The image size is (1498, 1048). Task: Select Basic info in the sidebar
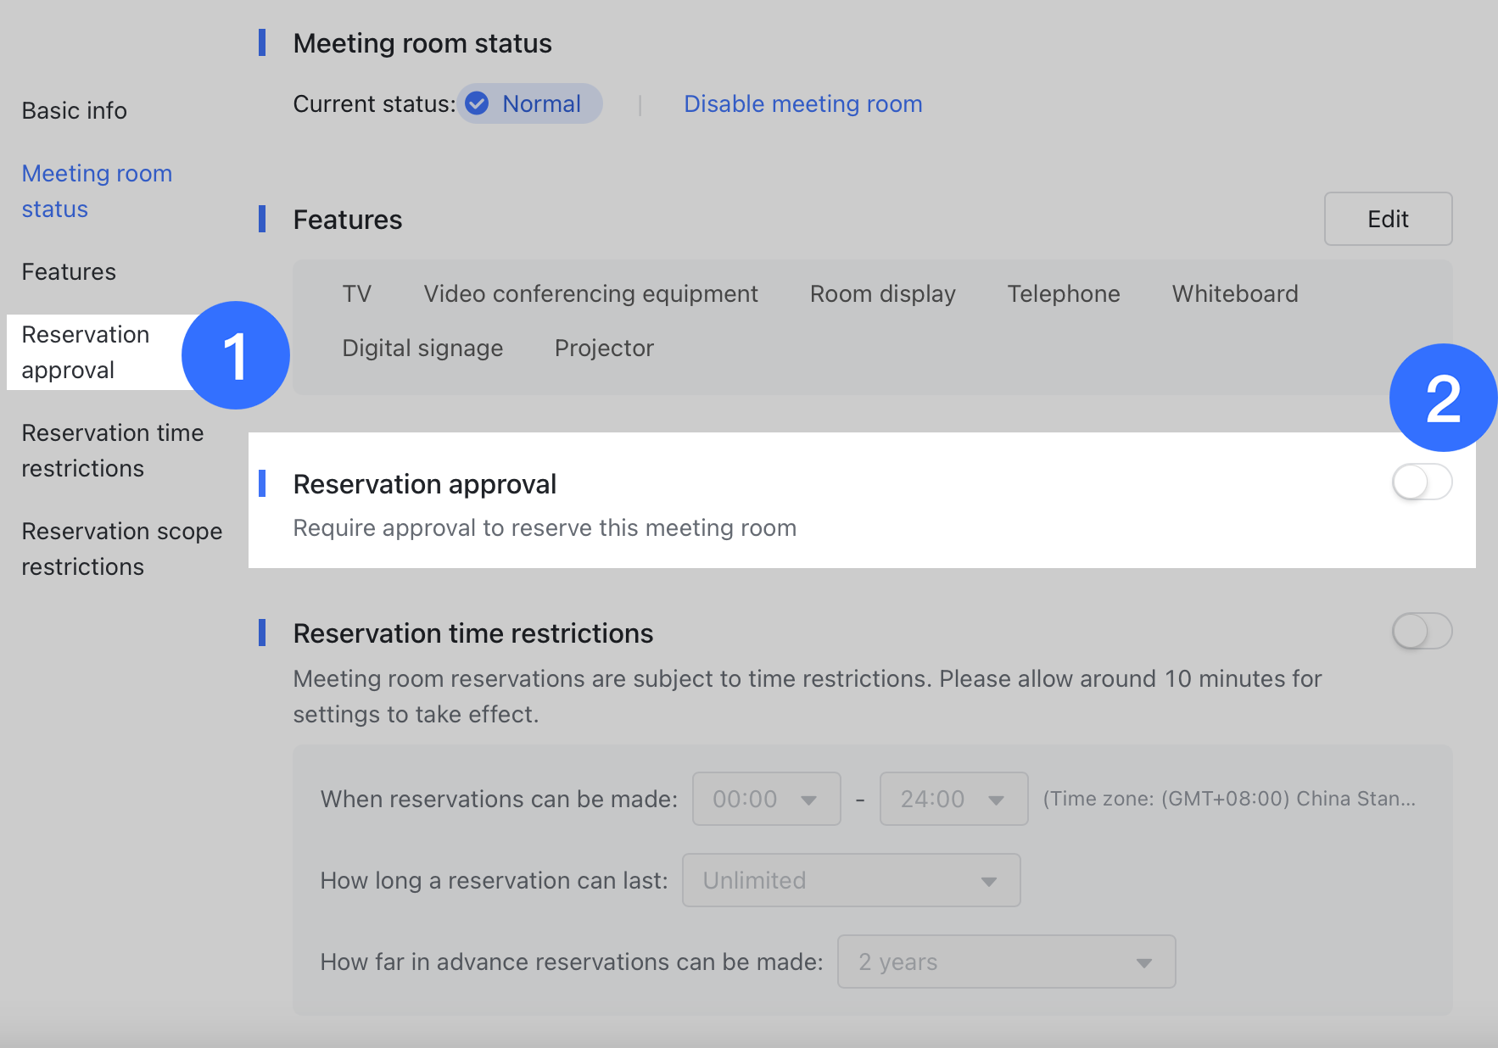[x=75, y=110]
